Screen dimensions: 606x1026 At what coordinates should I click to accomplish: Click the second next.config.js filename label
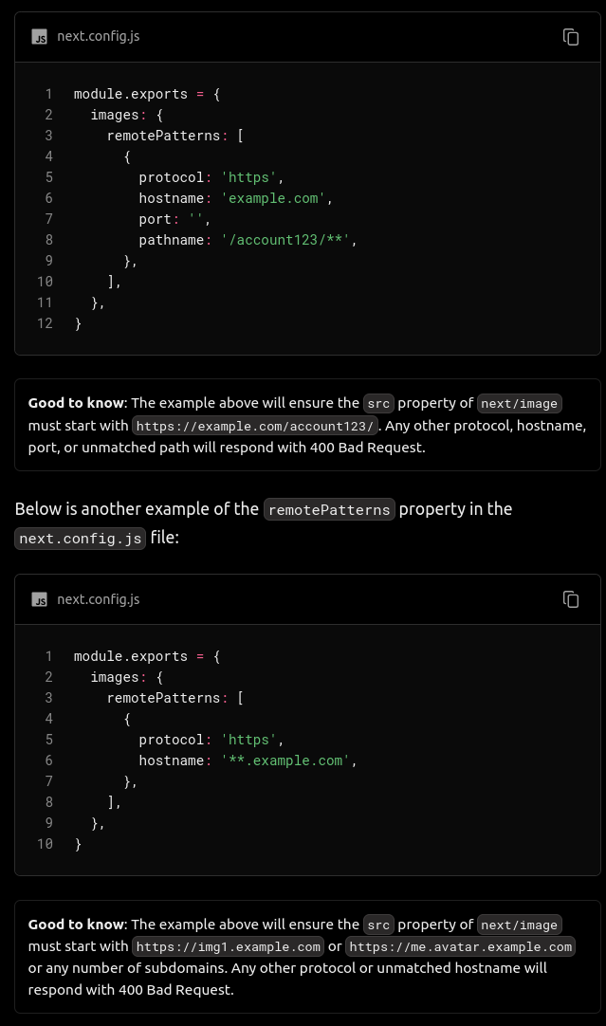[99, 598]
